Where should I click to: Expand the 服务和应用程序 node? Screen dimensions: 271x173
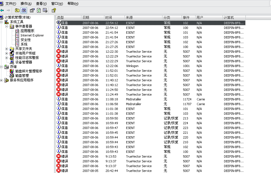click(2, 80)
